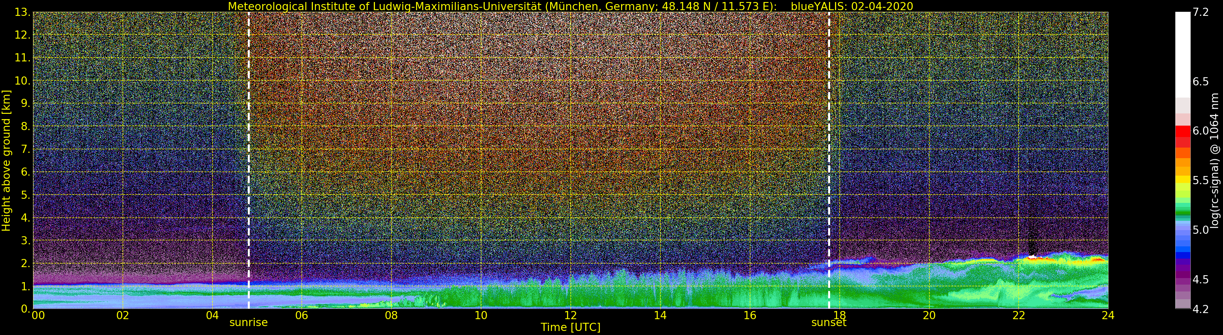This screenshot has height=335, width=1223.
Task: Click the white dashed sunset line
Action: (829, 161)
